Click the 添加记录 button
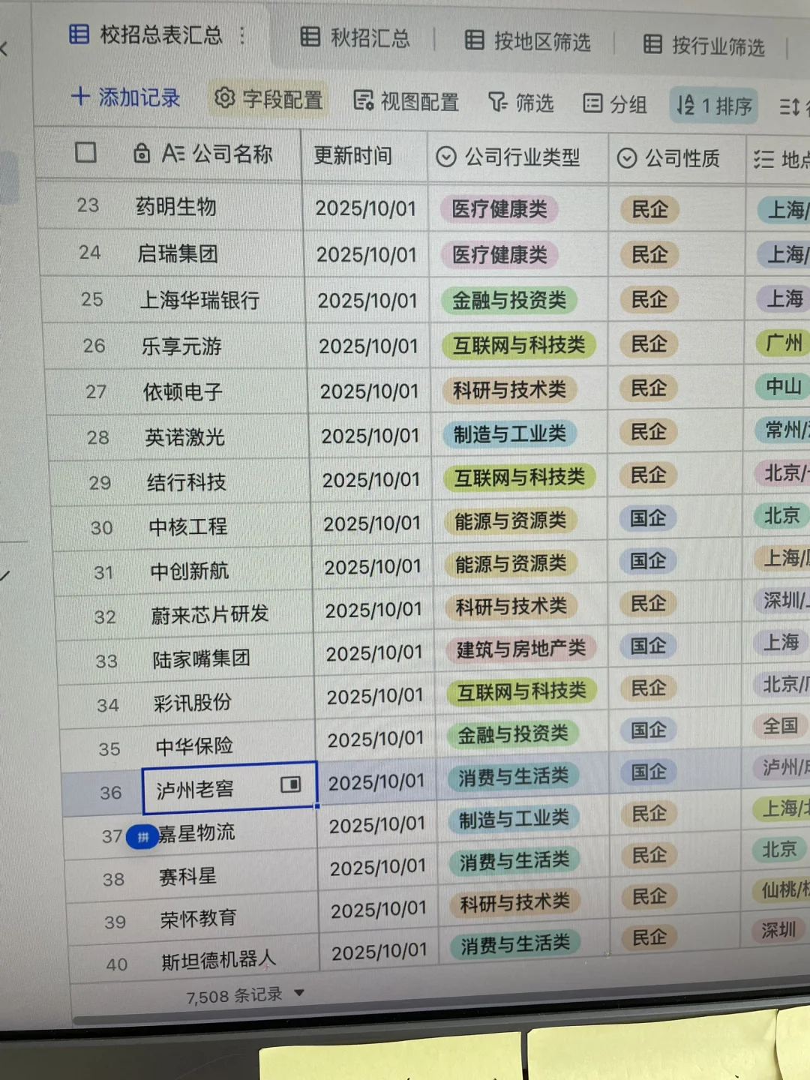Image resolution: width=810 pixels, height=1080 pixels. [125, 97]
